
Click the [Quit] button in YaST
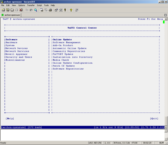(x=154, y=119)
